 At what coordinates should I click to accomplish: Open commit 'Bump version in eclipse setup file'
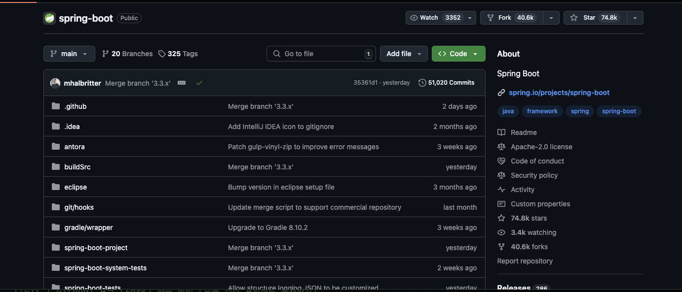point(281,187)
